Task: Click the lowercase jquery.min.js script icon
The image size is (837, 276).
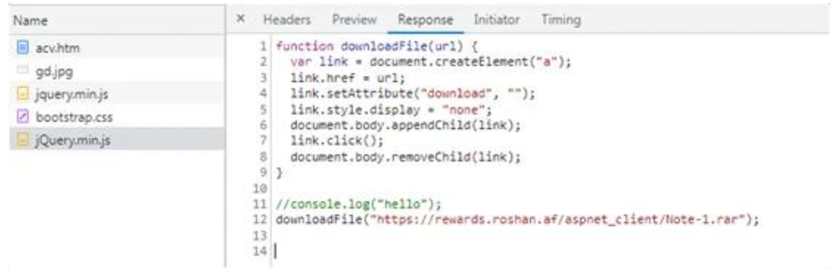Action: coord(22,94)
